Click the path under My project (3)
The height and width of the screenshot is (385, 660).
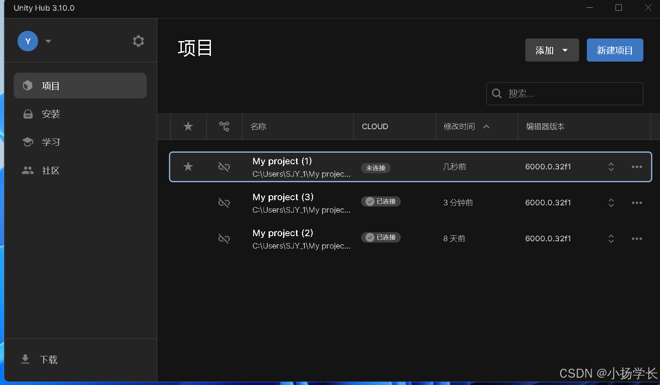tap(302, 210)
